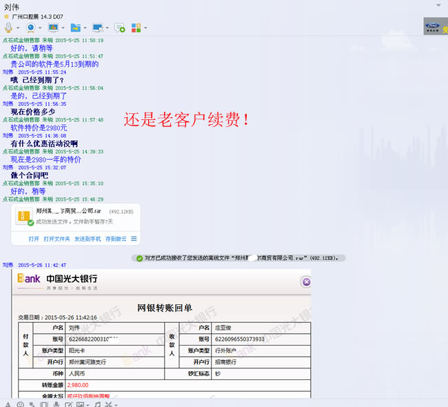This screenshot has height=407, width=448.
Task: Expand picture options arrow
Action: click(x=88, y=405)
